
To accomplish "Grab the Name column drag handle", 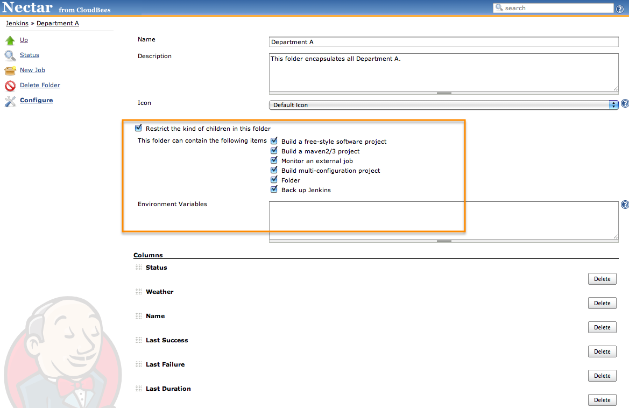I will point(138,316).
